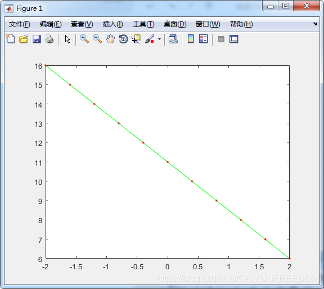
Task: Click the x-axis tick label 1.5
Action: point(259,267)
